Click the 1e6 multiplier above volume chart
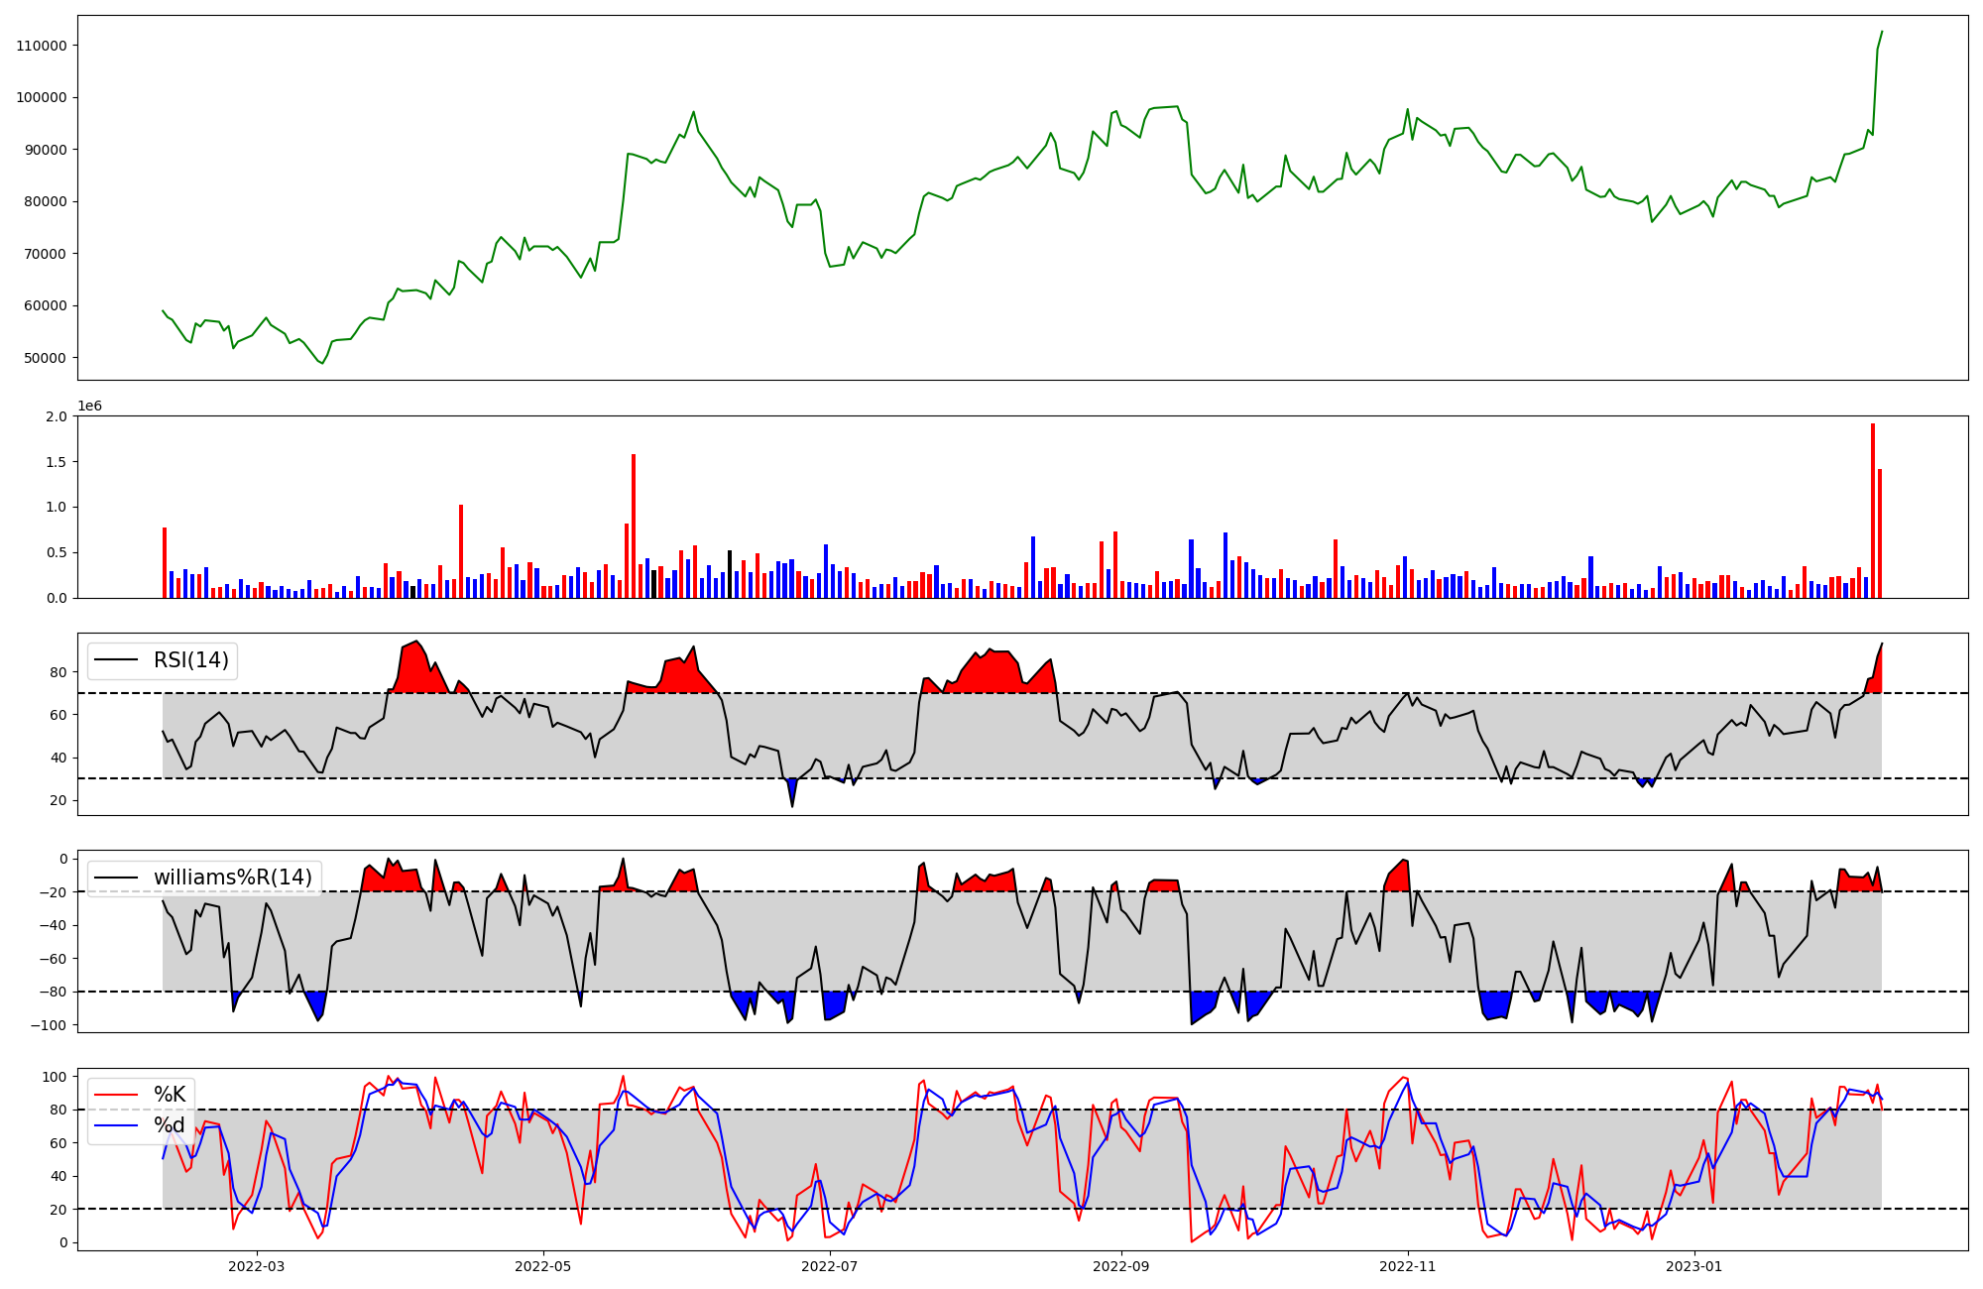1983x1289 pixels. click(x=89, y=406)
